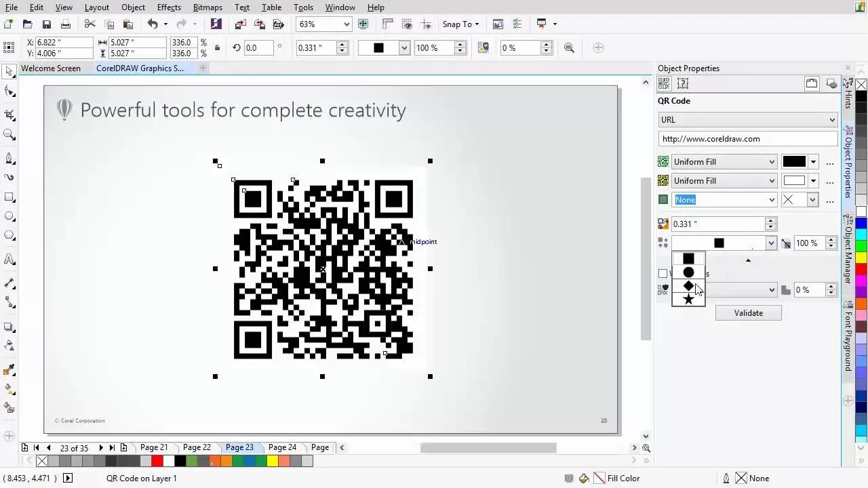Switch to the Welcome Screen tab
The image size is (868, 488).
50,68
